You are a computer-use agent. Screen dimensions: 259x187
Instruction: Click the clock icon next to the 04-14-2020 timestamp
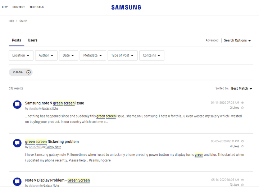tap(242, 103)
